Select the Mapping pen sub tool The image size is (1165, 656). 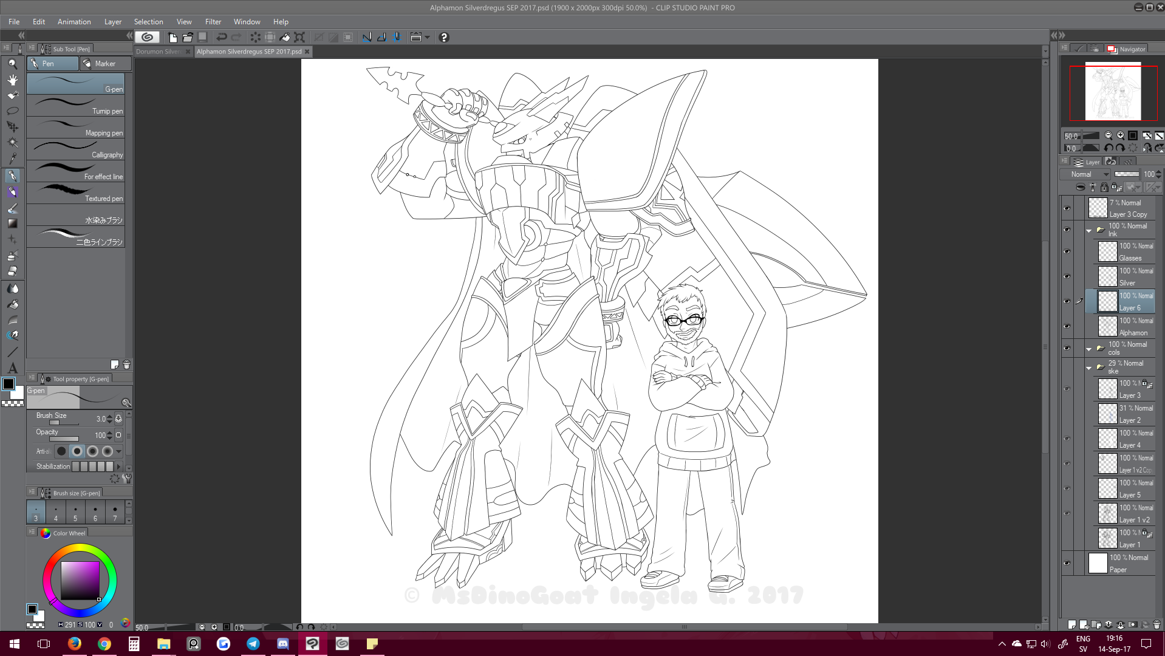(x=75, y=128)
